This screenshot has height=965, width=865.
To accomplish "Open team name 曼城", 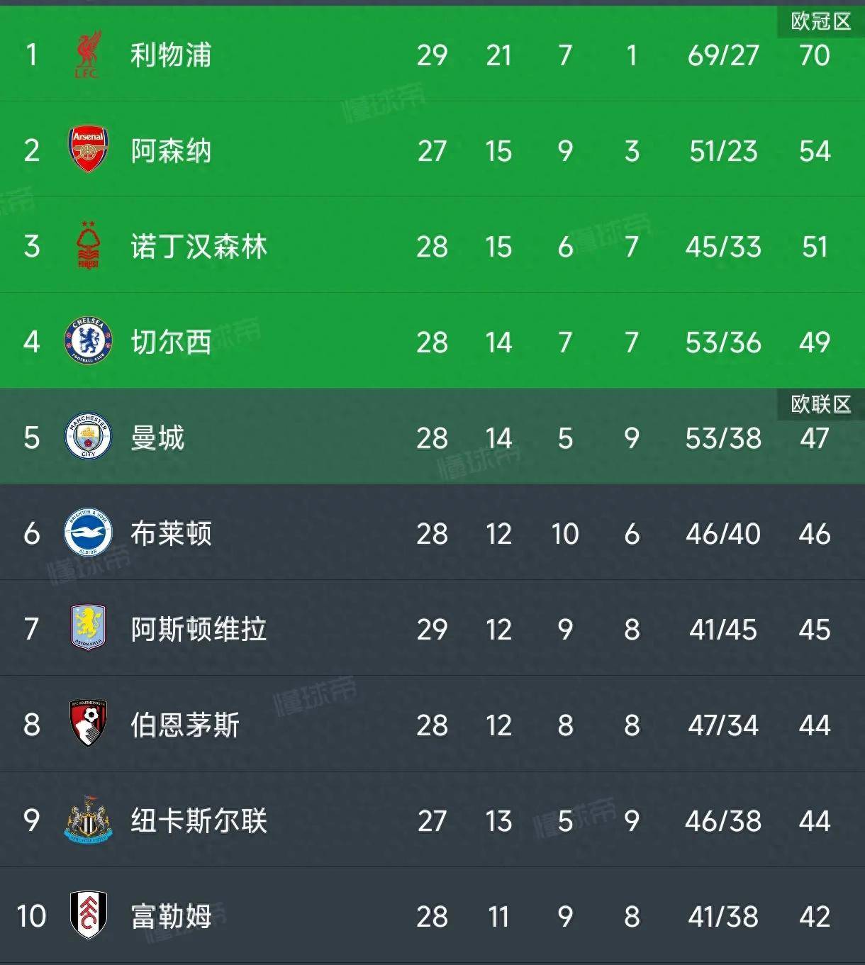I will (x=157, y=438).
